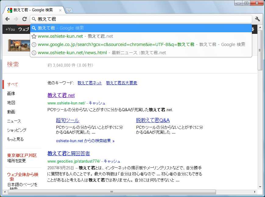The width and height of the screenshot is (265, 197).
Task: Click the address bar text 教えて君
Action: (x=47, y=19)
